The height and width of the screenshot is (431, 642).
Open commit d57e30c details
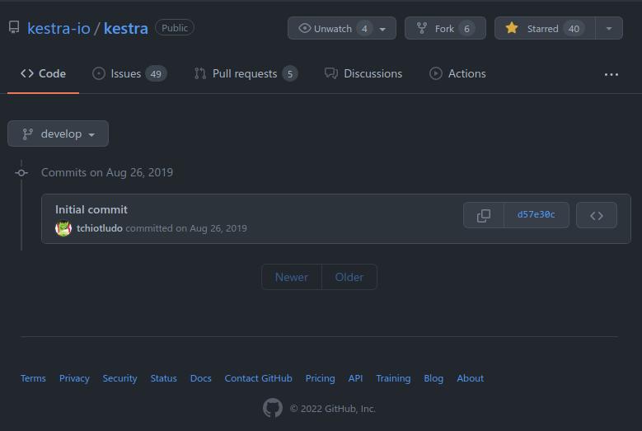(x=536, y=215)
